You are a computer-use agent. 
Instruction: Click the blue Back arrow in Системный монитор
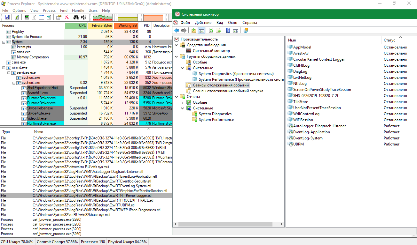coord(177,31)
